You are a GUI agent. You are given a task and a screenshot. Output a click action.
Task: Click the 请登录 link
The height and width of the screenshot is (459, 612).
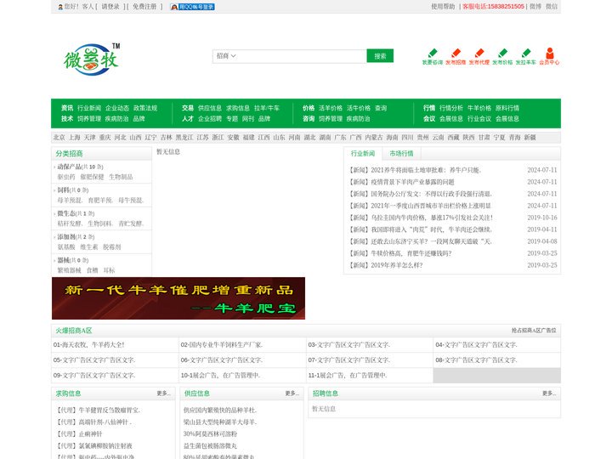110,7
